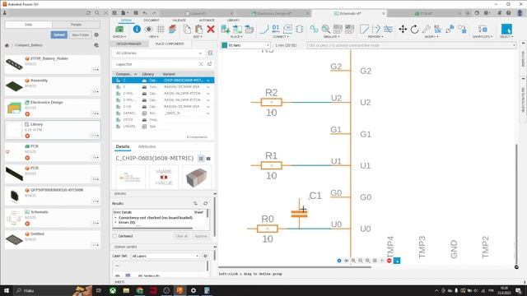
Task: Open the data panel grid icon
Action: coord(114,13)
